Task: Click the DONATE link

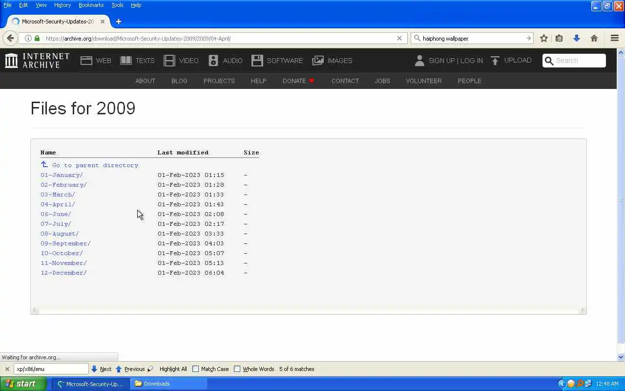Action: click(x=294, y=81)
